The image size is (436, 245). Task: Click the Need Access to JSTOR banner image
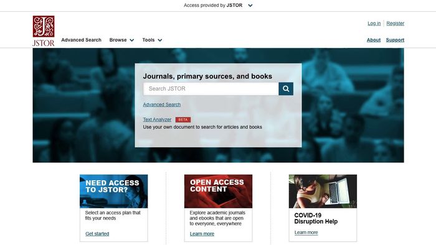(x=114, y=191)
